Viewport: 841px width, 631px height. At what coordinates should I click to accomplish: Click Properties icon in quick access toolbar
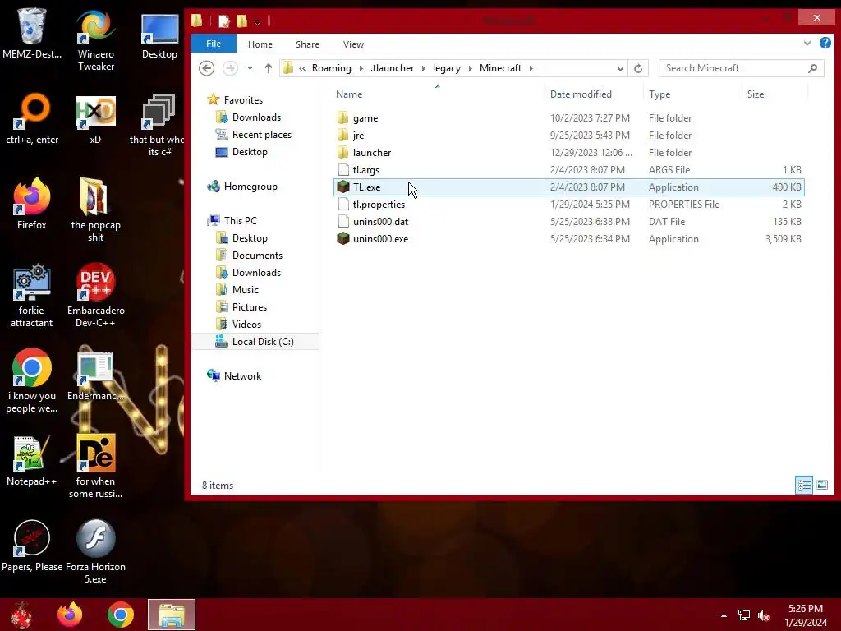click(x=224, y=21)
